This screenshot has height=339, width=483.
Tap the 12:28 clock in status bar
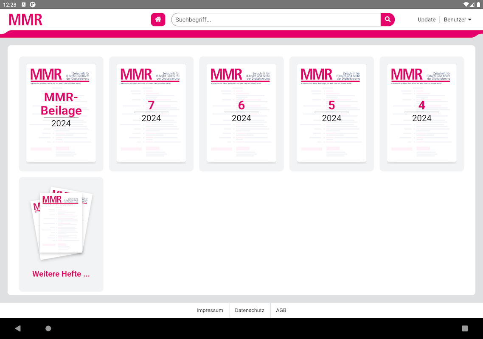pyautogui.click(x=9, y=5)
